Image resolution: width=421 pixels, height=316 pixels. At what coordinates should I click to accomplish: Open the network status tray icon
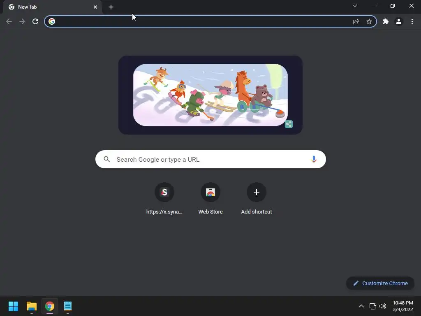pos(372,306)
